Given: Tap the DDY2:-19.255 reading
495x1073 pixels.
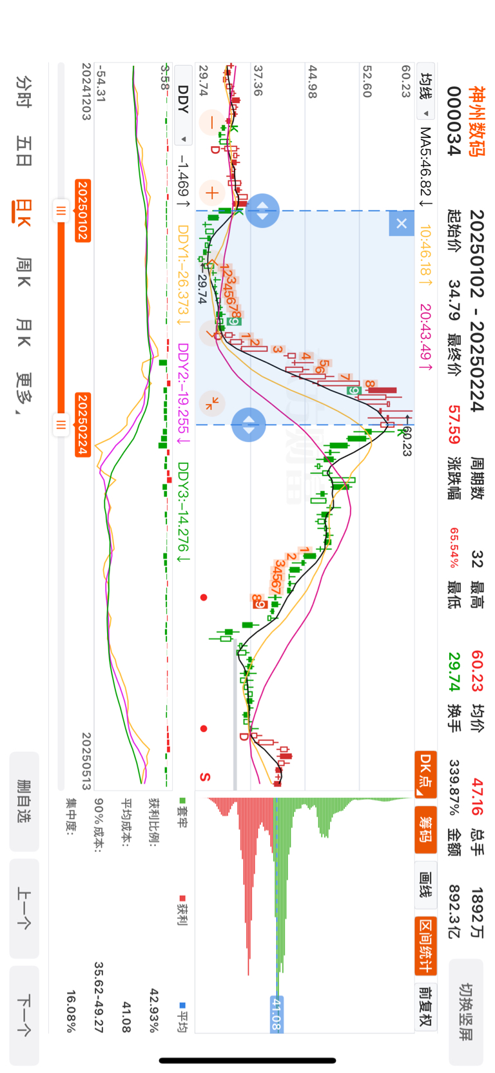Looking at the screenshot, I should pos(184,394).
